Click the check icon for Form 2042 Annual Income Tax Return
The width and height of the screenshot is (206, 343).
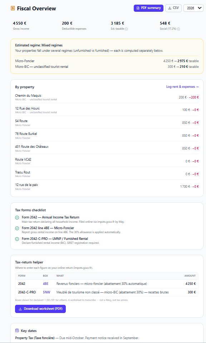(17, 217)
